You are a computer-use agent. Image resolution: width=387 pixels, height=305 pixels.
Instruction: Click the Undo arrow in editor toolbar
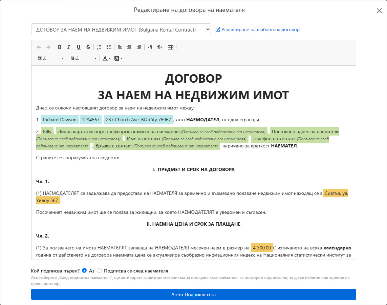39,47
